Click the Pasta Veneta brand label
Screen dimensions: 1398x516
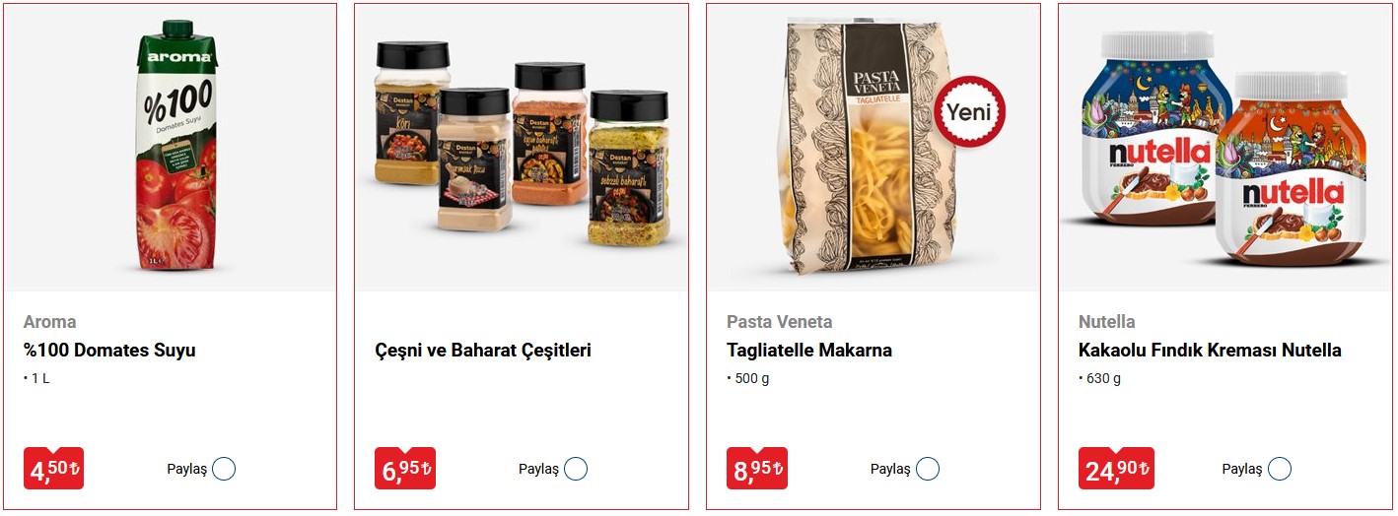[x=780, y=322]
